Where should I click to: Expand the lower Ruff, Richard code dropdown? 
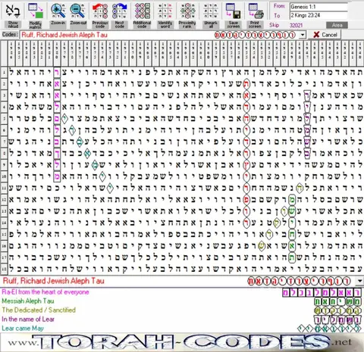point(359,281)
